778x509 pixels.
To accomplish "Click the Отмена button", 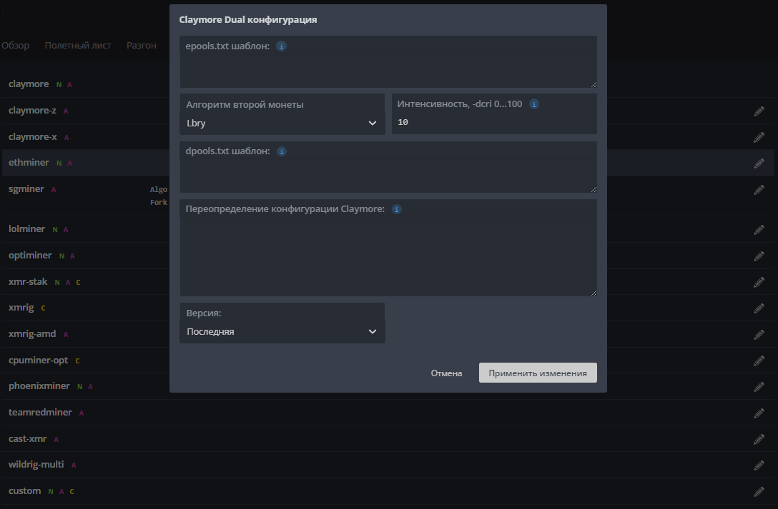I will click(x=446, y=373).
